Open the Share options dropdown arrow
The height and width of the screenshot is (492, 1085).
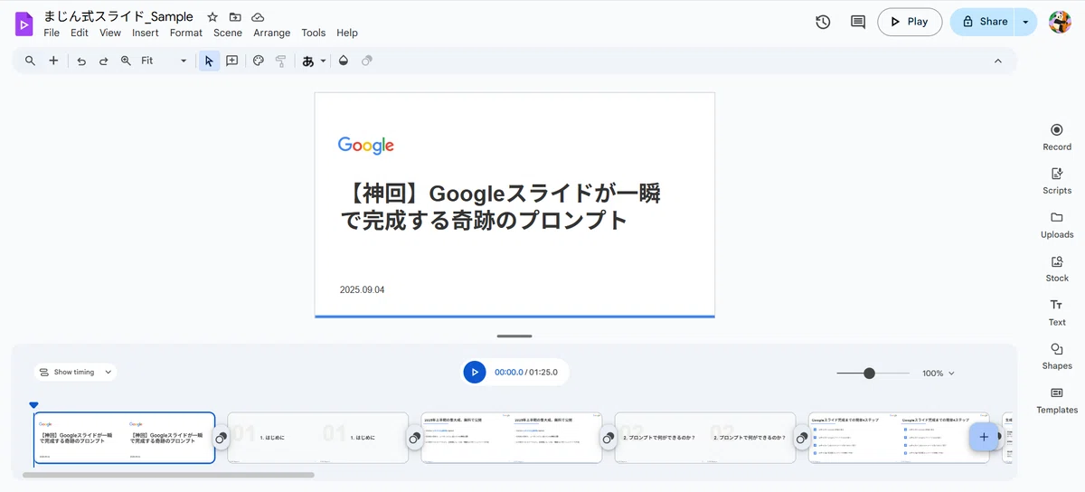pos(1025,22)
